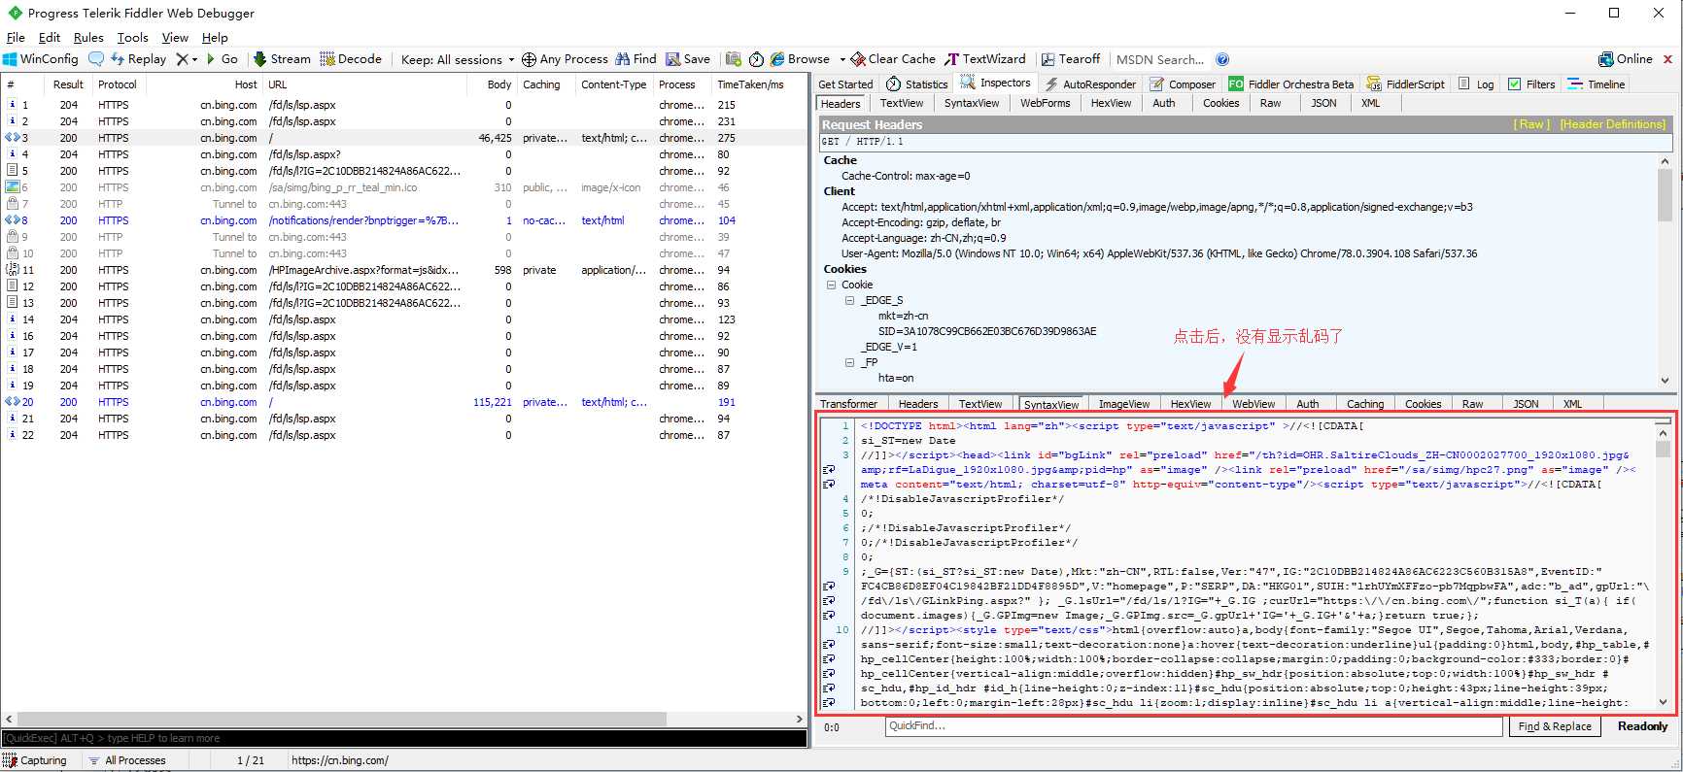Open the FiddlerScript tab
The width and height of the screenshot is (1683, 772).
1405,84
